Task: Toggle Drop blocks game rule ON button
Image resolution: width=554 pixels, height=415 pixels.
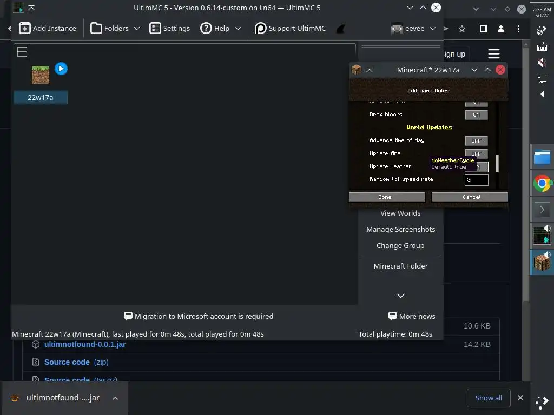Action: (476, 115)
